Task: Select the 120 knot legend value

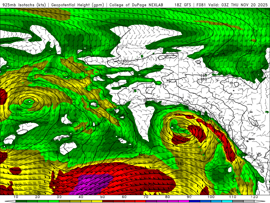Action: click(x=254, y=197)
